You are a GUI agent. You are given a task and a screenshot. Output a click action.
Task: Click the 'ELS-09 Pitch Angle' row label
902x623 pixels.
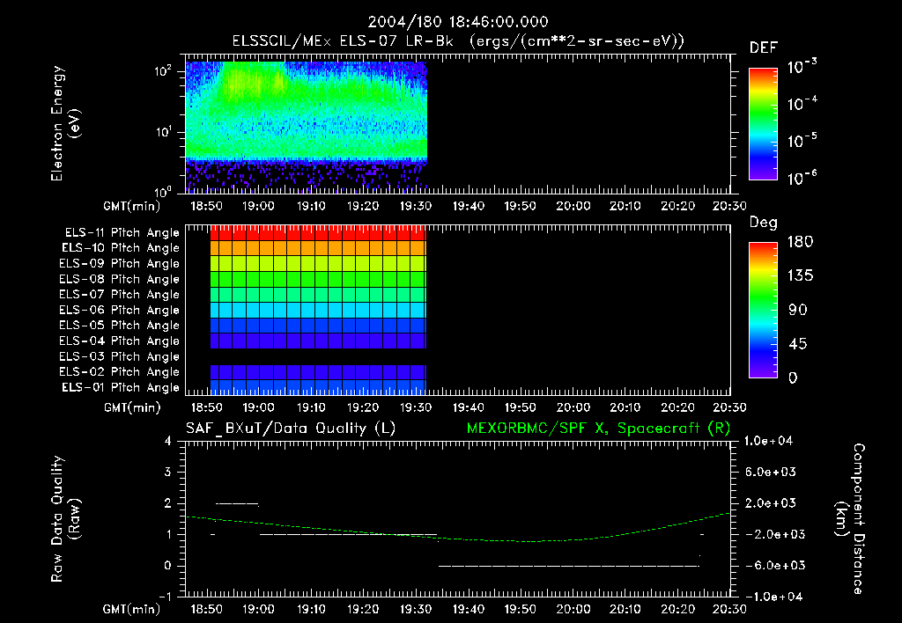[120, 264]
